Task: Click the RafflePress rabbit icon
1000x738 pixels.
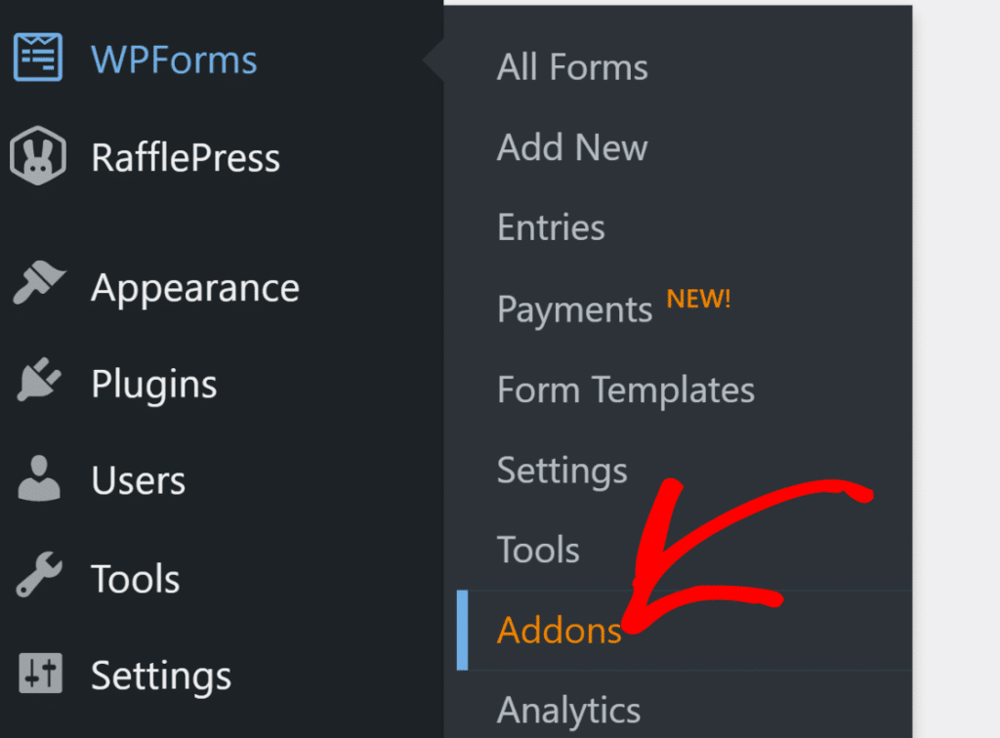Action: pyautogui.click(x=37, y=155)
